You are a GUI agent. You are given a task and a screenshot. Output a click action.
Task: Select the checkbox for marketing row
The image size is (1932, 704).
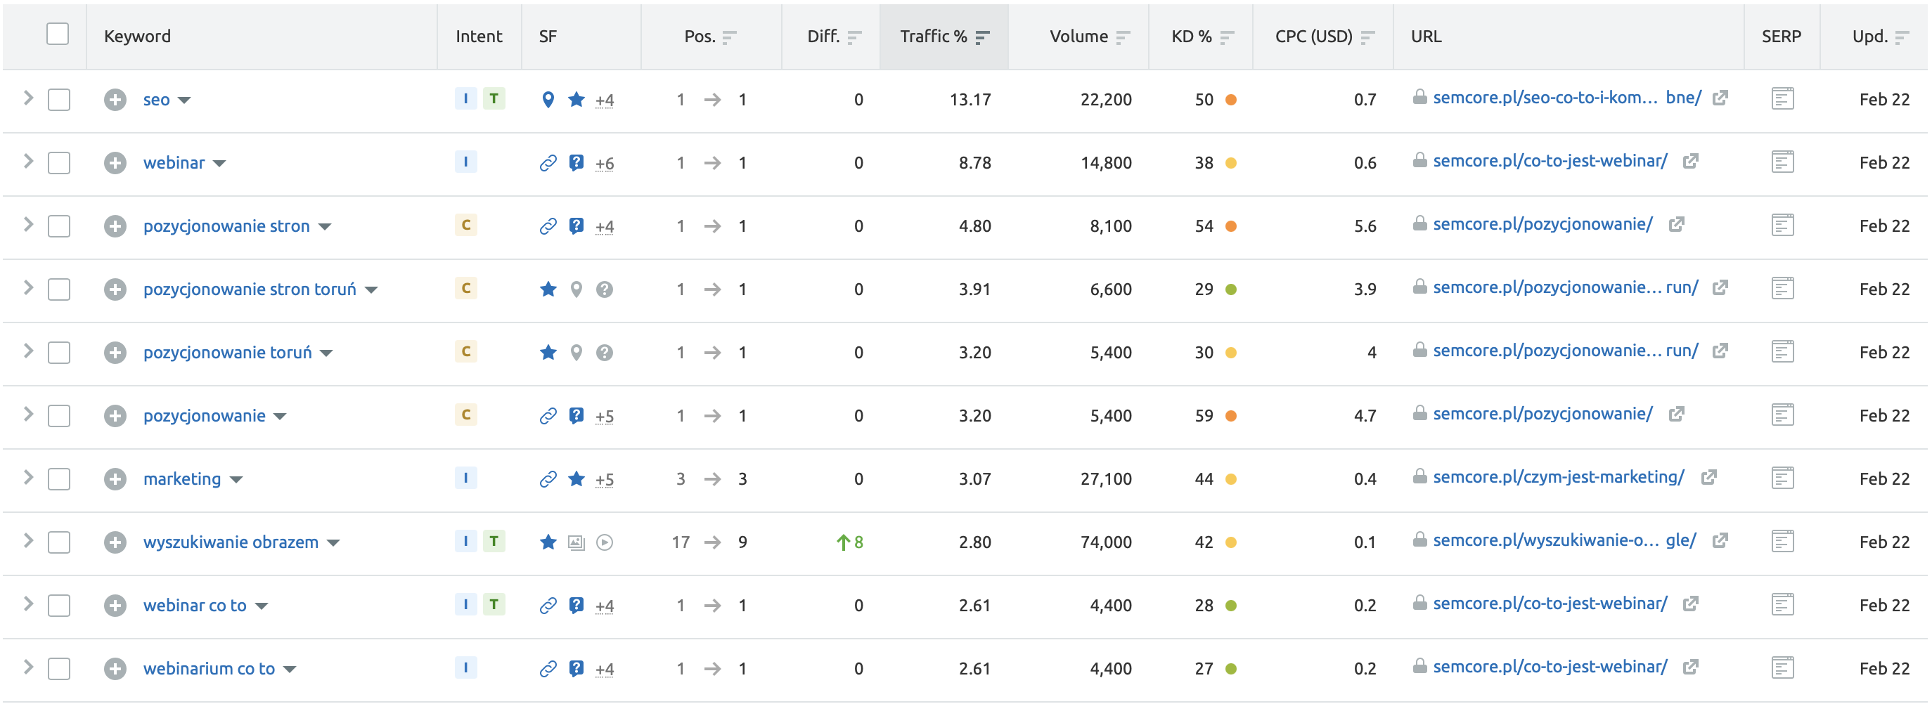58,479
